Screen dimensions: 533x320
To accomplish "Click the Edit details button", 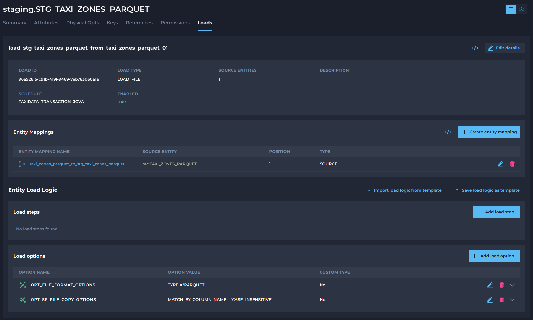I will coord(505,48).
